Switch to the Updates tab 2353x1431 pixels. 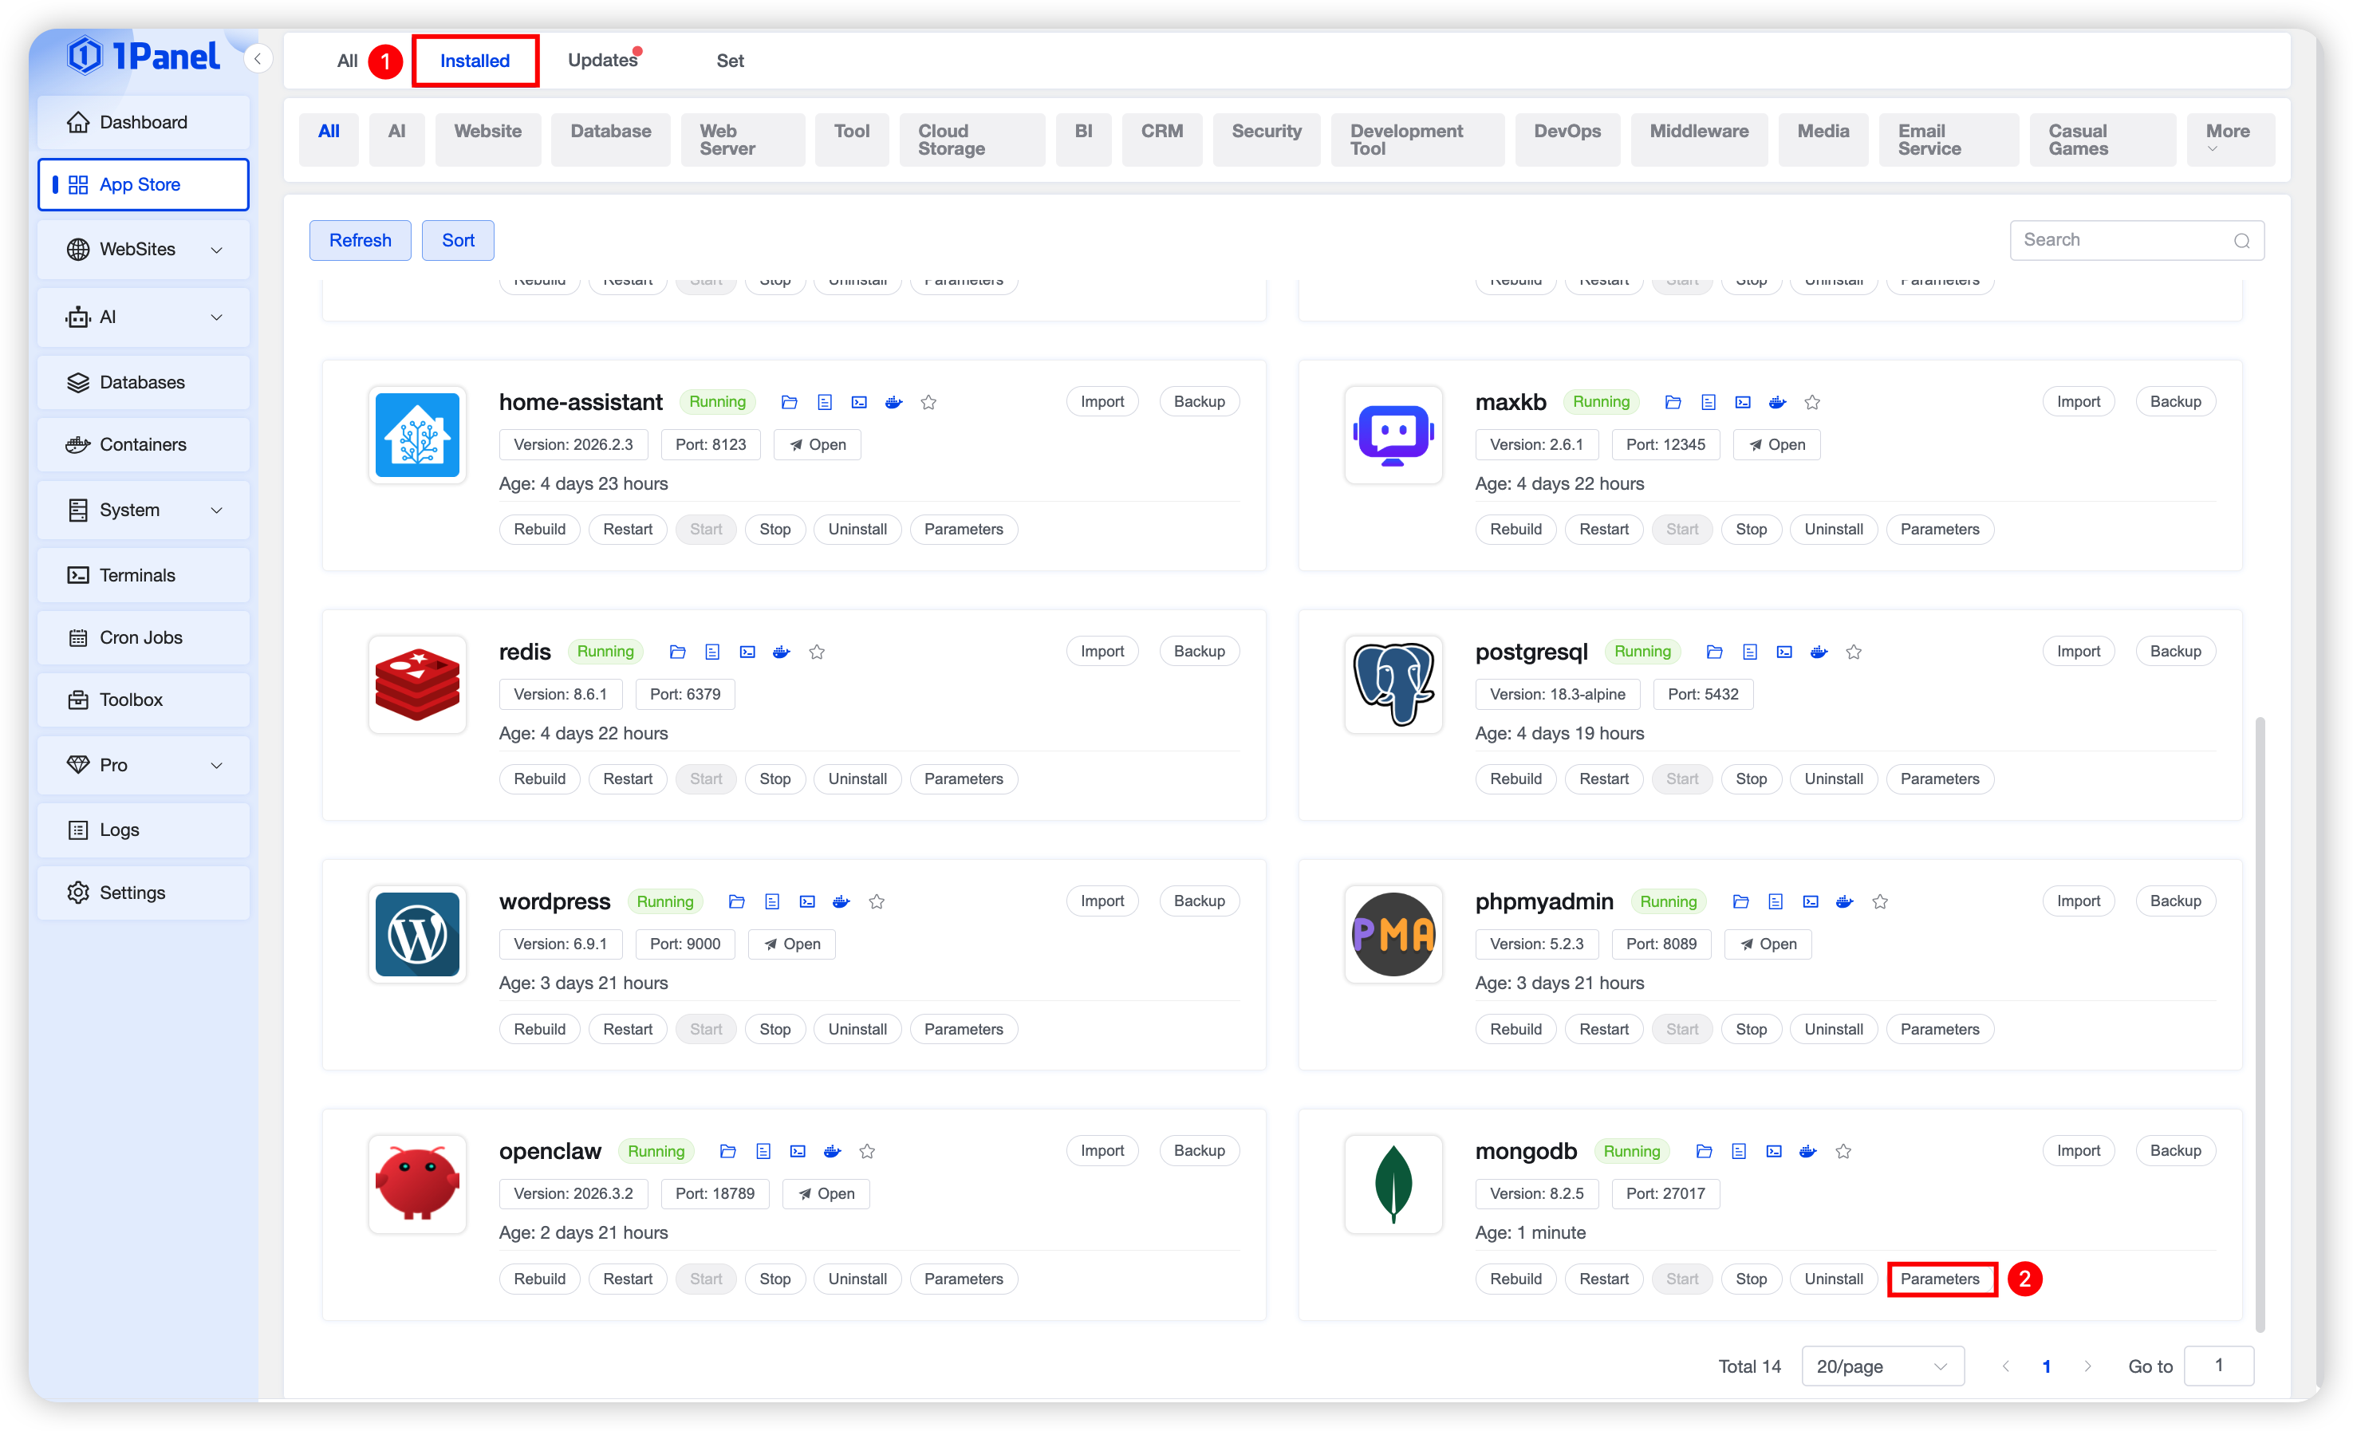point(602,60)
